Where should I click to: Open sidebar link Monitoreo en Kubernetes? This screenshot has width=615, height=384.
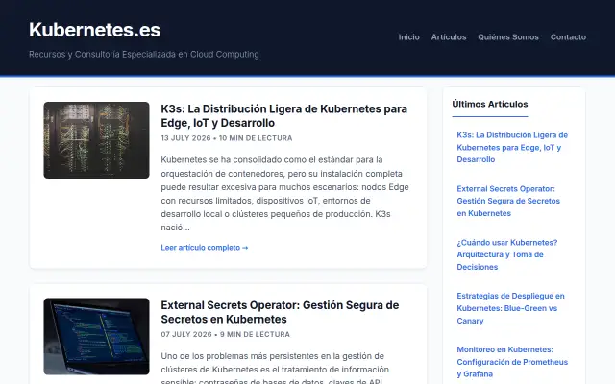(512, 362)
